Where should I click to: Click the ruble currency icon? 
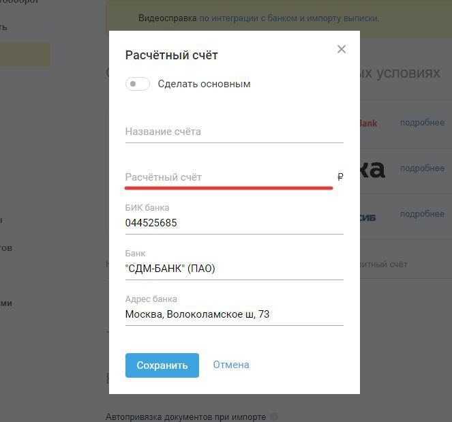[340, 177]
